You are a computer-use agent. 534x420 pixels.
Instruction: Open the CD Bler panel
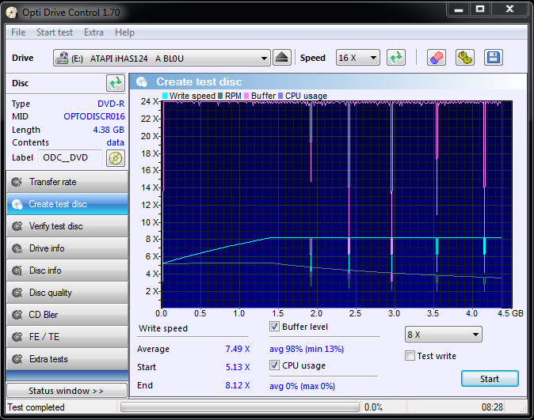(67, 315)
